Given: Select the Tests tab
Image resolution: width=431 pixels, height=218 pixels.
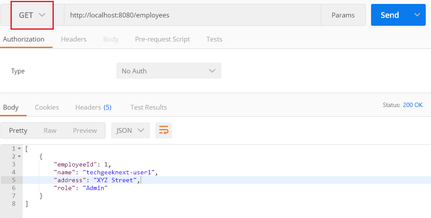Looking at the screenshot, I should click(214, 39).
